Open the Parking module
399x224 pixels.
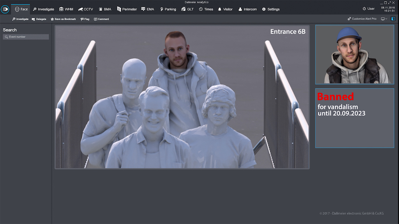(168, 9)
